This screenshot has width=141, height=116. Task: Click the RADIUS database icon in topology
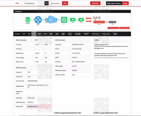[x=28, y=20]
